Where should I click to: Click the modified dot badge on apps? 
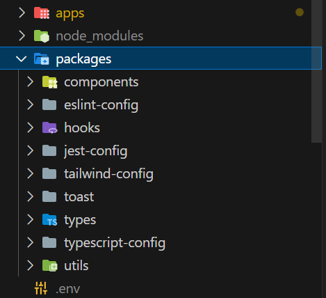tap(300, 13)
